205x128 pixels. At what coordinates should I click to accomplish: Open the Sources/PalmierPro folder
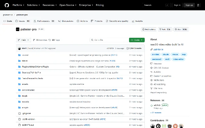[31, 73]
